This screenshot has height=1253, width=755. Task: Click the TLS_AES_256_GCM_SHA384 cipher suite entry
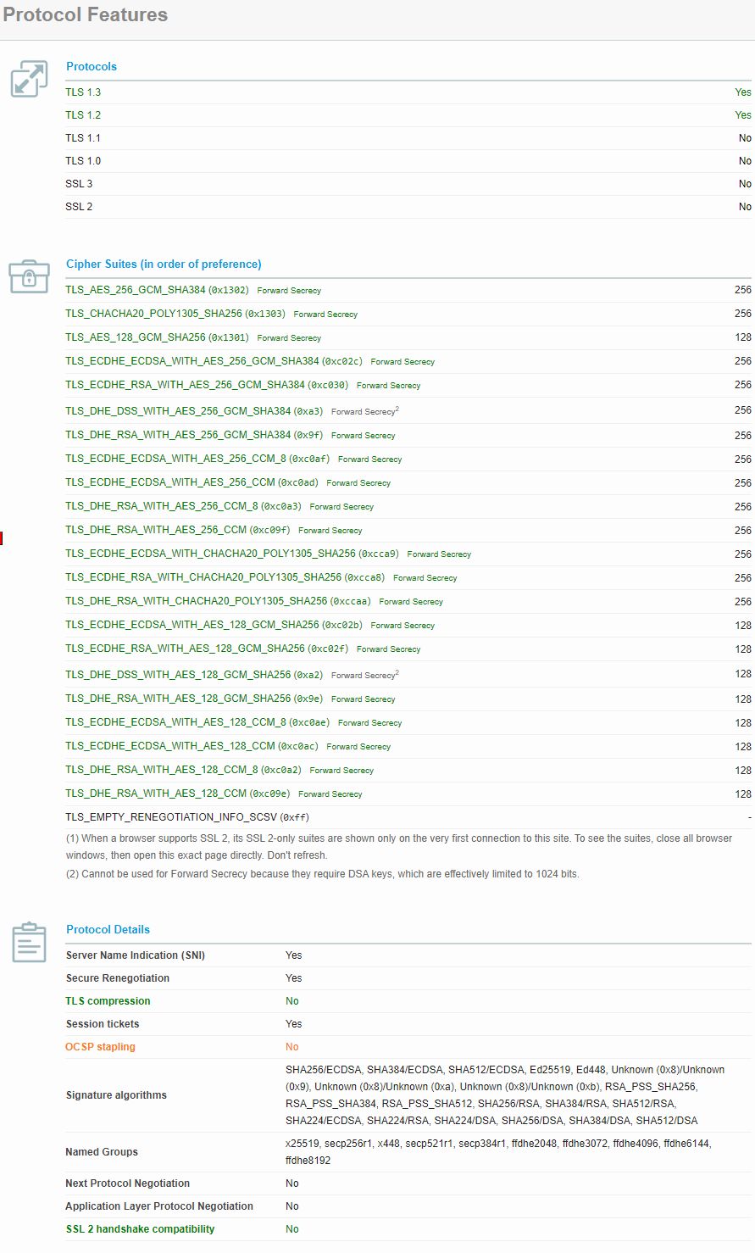click(x=157, y=290)
